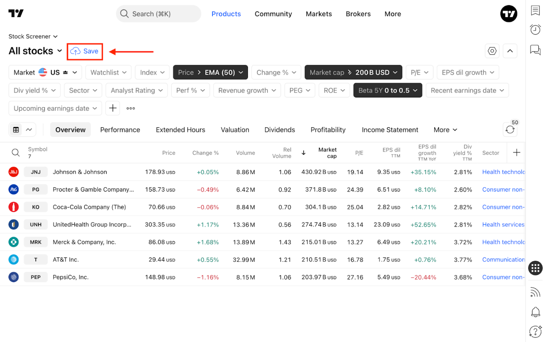Open the Market cap 200B USD filter
545x342 pixels.
tap(353, 72)
